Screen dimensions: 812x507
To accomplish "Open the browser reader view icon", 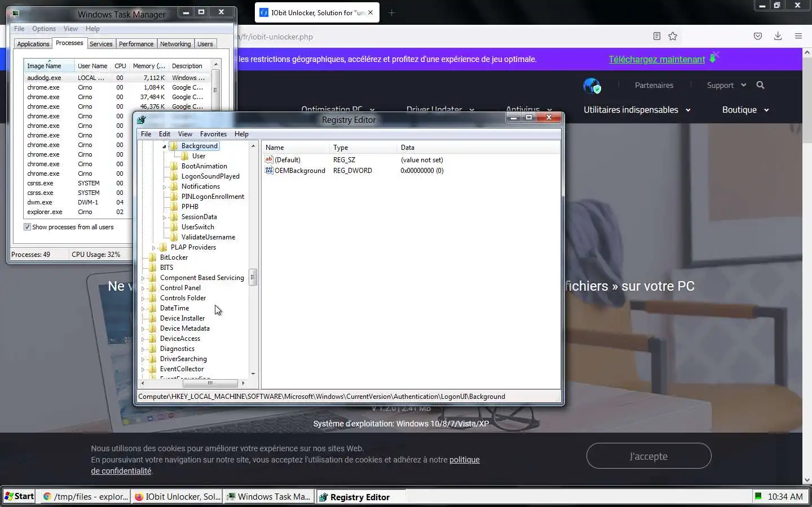I will click(x=656, y=36).
